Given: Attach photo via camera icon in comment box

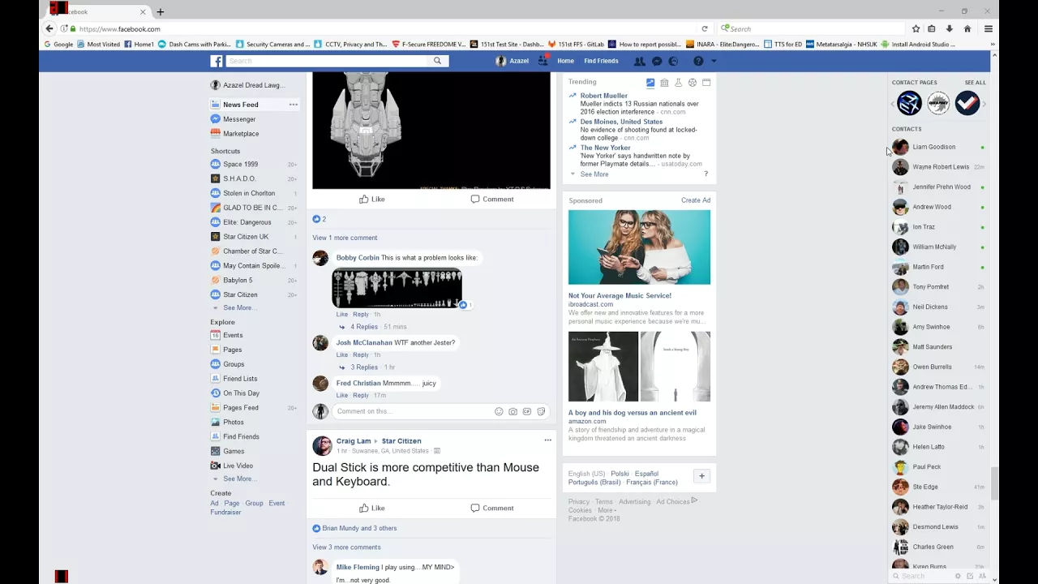Looking at the screenshot, I should point(513,411).
